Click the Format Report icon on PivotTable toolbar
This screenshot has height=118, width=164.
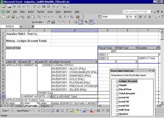(x=48, y=22)
